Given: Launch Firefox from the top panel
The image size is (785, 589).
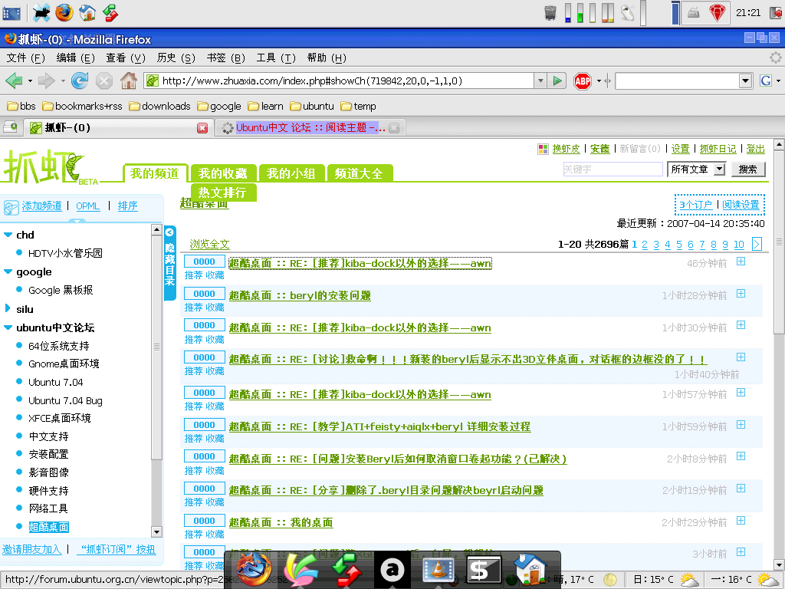Looking at the screenshot, I should [64, 12].
